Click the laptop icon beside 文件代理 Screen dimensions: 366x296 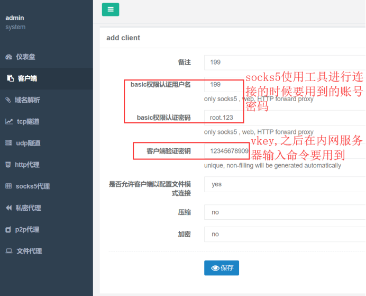[9, 251]
